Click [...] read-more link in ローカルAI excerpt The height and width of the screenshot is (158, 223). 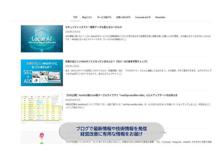(124, 40)
